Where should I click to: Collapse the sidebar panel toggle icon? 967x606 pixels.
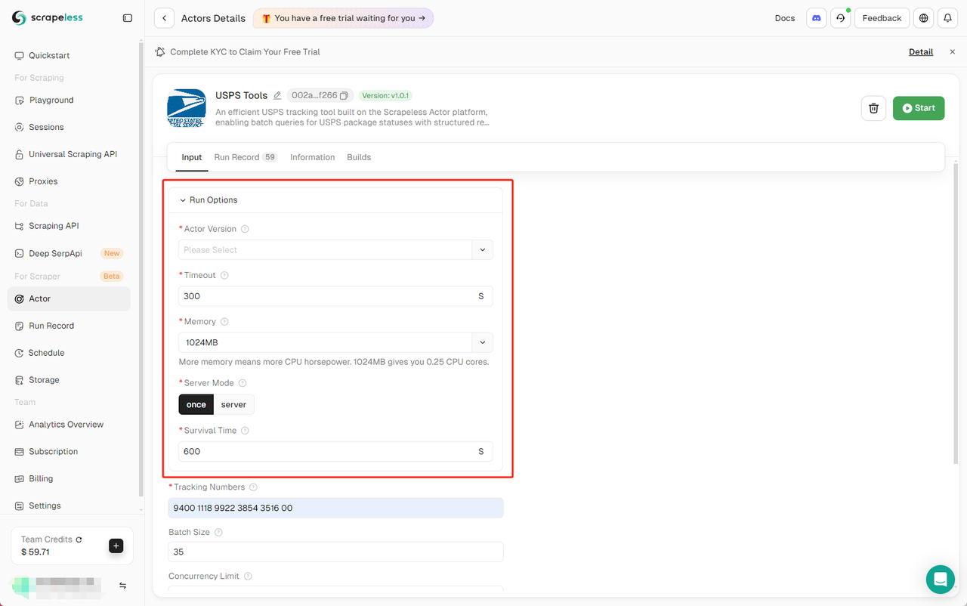coord(128,18)
